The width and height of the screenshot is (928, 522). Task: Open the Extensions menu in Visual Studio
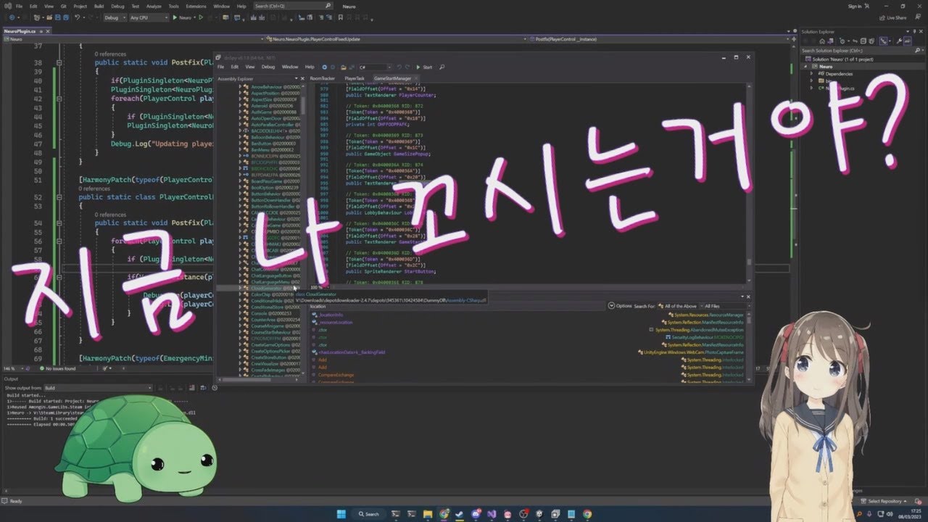[x=196, y=6]
